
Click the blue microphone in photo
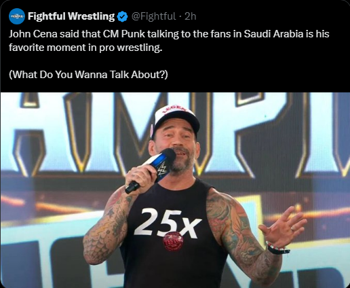(152, 169)
